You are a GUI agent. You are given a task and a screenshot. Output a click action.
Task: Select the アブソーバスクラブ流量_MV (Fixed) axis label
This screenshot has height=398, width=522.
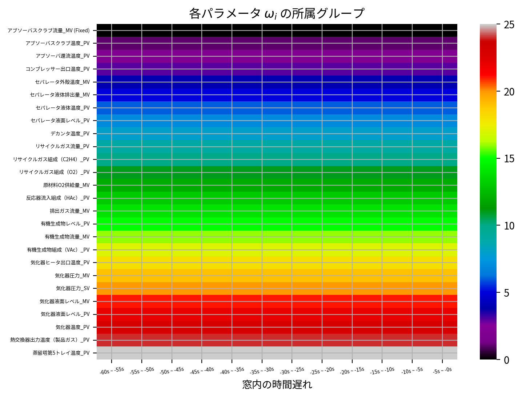coord(48,31)
